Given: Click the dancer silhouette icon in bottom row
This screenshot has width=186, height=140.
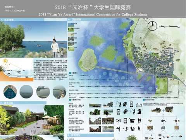Looking at the screenshot, I should point(118,129).
